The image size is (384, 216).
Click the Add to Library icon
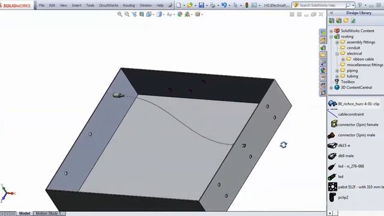332,20
